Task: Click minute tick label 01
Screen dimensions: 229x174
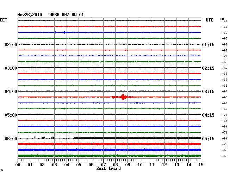Action: point(30,165)
